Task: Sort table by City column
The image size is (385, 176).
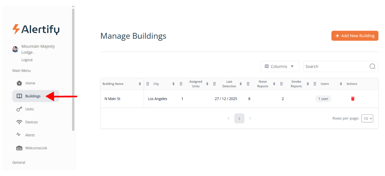Action: point(173,84)
